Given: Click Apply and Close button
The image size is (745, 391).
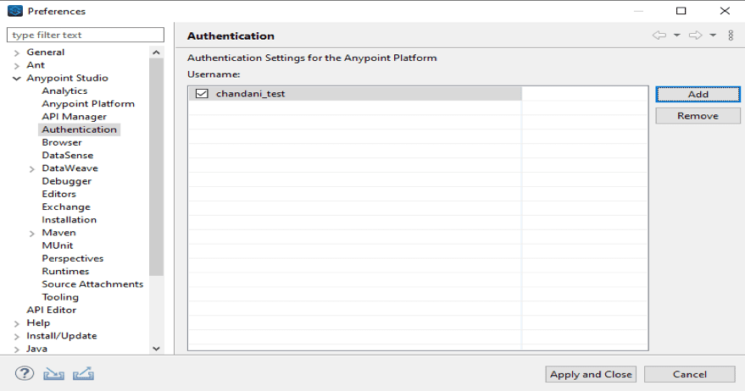Looking at the screenshot, I should pyautogui.click(x=591, y=374).
